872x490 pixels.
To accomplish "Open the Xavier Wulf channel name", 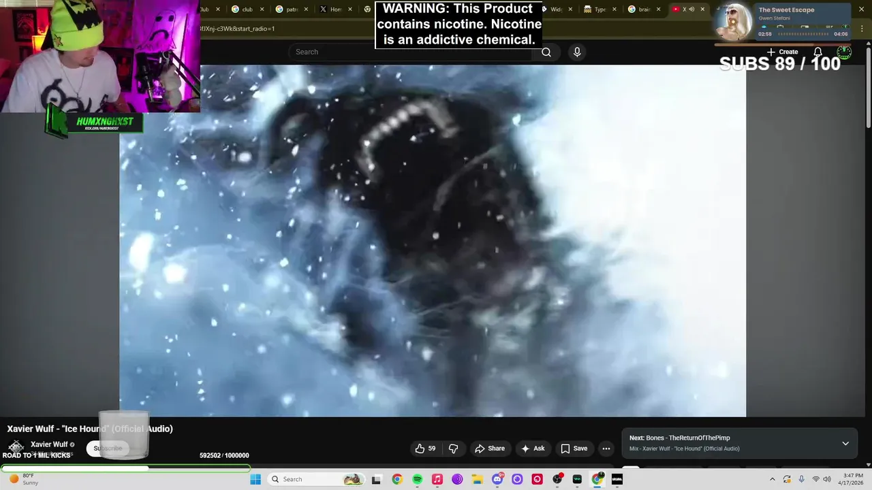I will tap(49, 444).
